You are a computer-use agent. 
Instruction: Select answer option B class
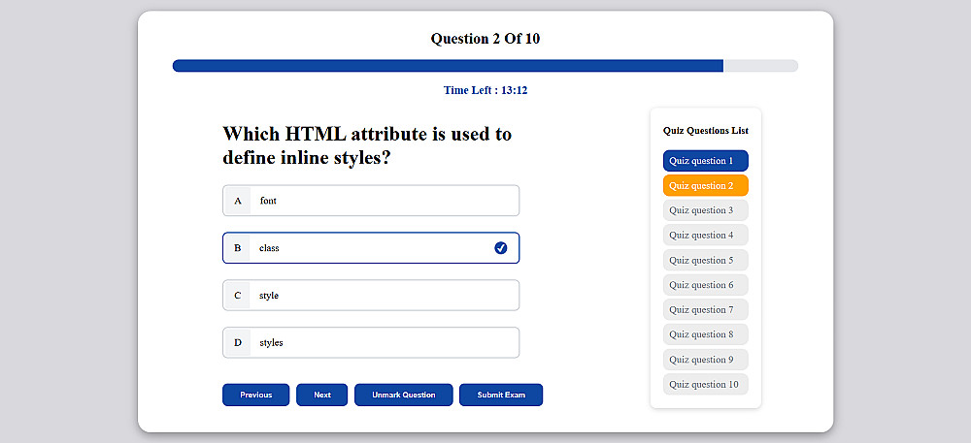tap(370, 248)
